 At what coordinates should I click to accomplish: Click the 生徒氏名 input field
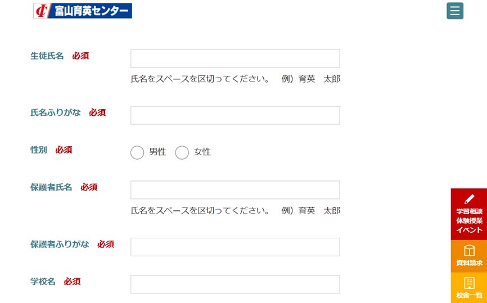point(235,58)
